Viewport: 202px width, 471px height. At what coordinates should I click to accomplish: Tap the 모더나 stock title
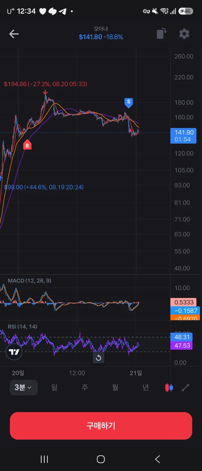pyautogui.click(x=101, y=29)
